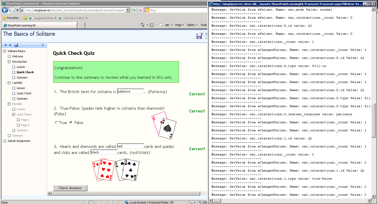The image size is (378, 204).
Task: Click the red and black cards picture
Action: tap(116, 170)
